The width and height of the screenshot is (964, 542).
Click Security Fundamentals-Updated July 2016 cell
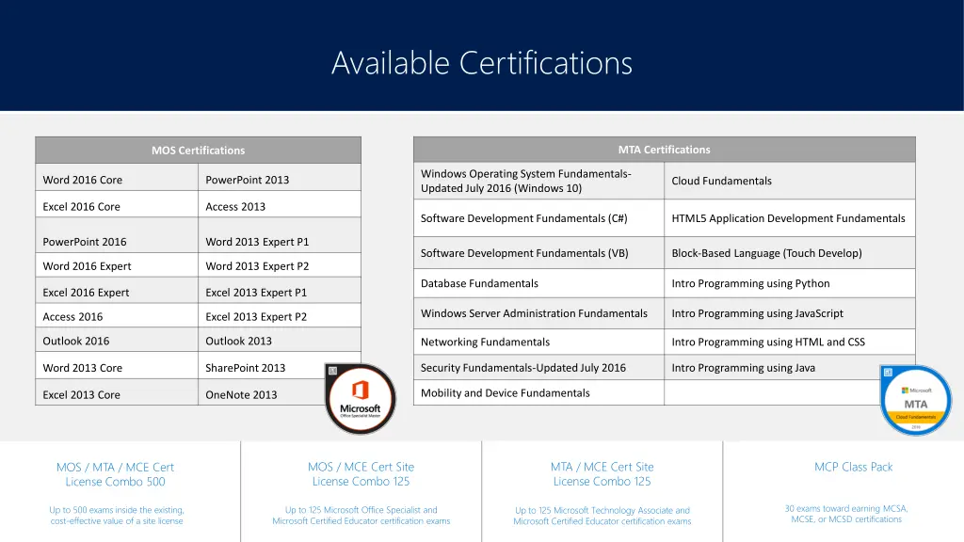(538, 368)
